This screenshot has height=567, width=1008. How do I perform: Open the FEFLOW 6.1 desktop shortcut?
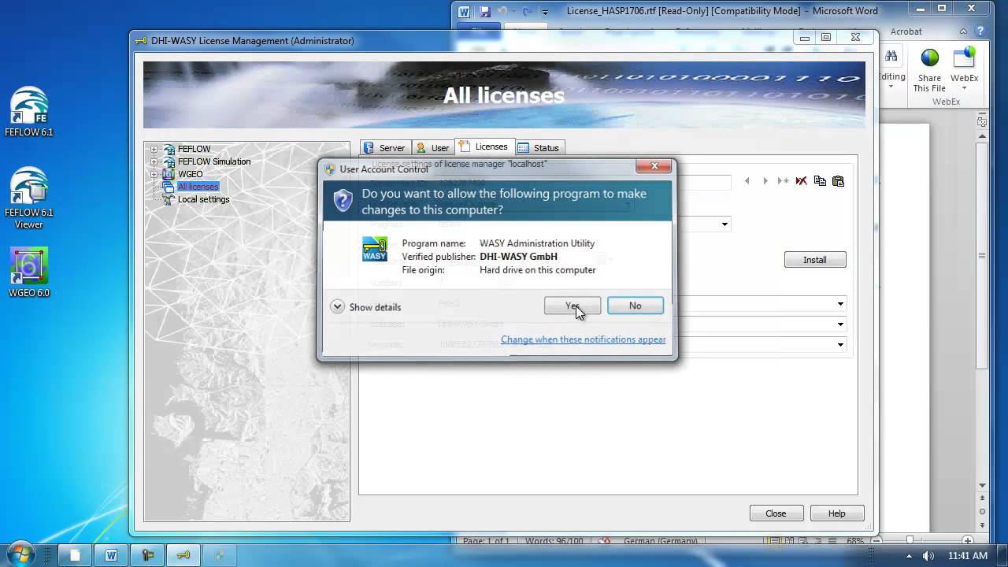click(x=29, y=113)
